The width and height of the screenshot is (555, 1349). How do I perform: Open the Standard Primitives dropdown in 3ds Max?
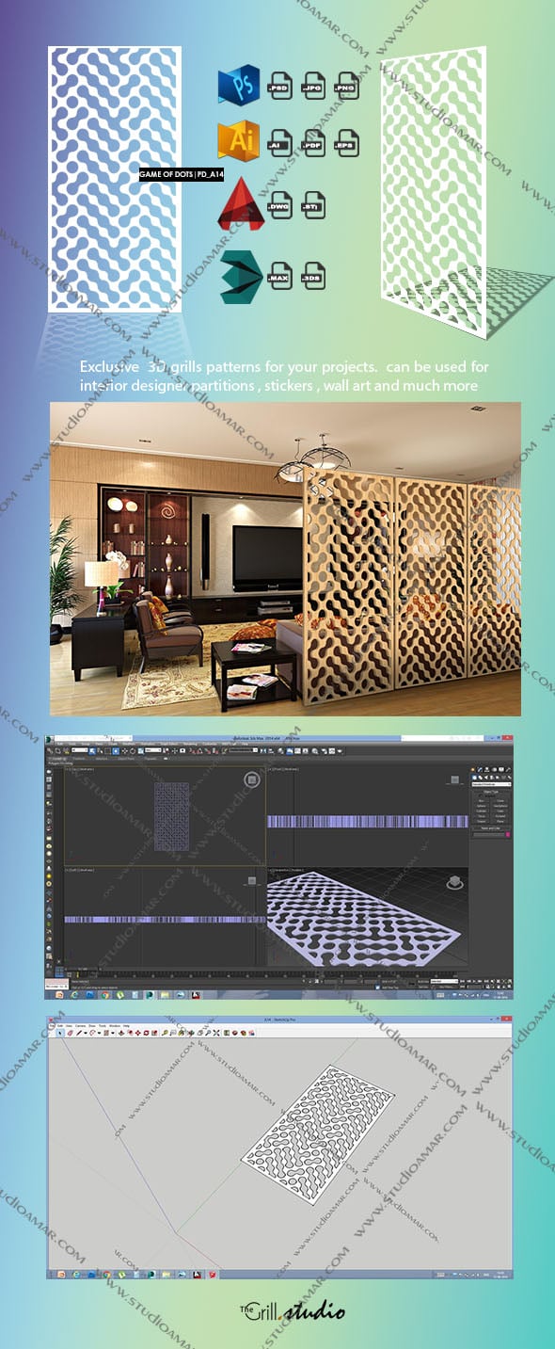[x=492, y=784]
